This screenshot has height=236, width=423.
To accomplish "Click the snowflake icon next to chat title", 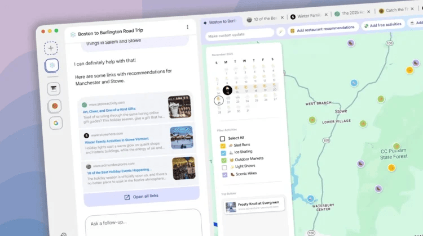I will pos(73,34).
